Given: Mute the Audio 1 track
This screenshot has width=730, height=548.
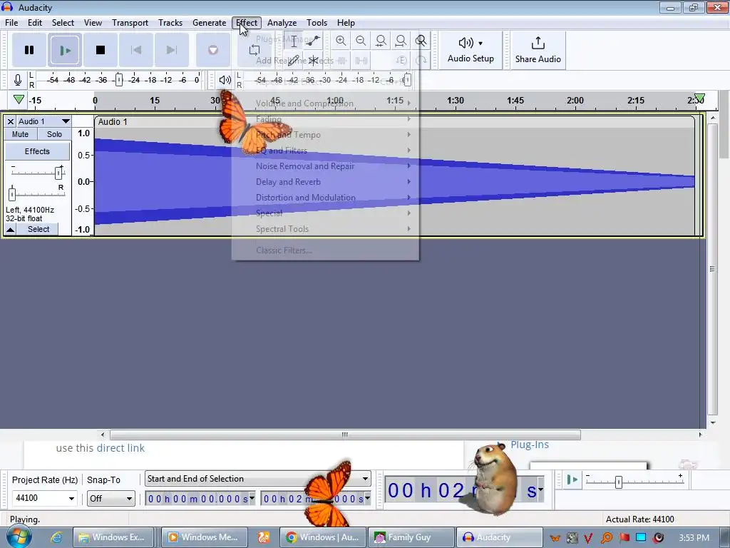Looking at the screenshot, I should (20, 134).
